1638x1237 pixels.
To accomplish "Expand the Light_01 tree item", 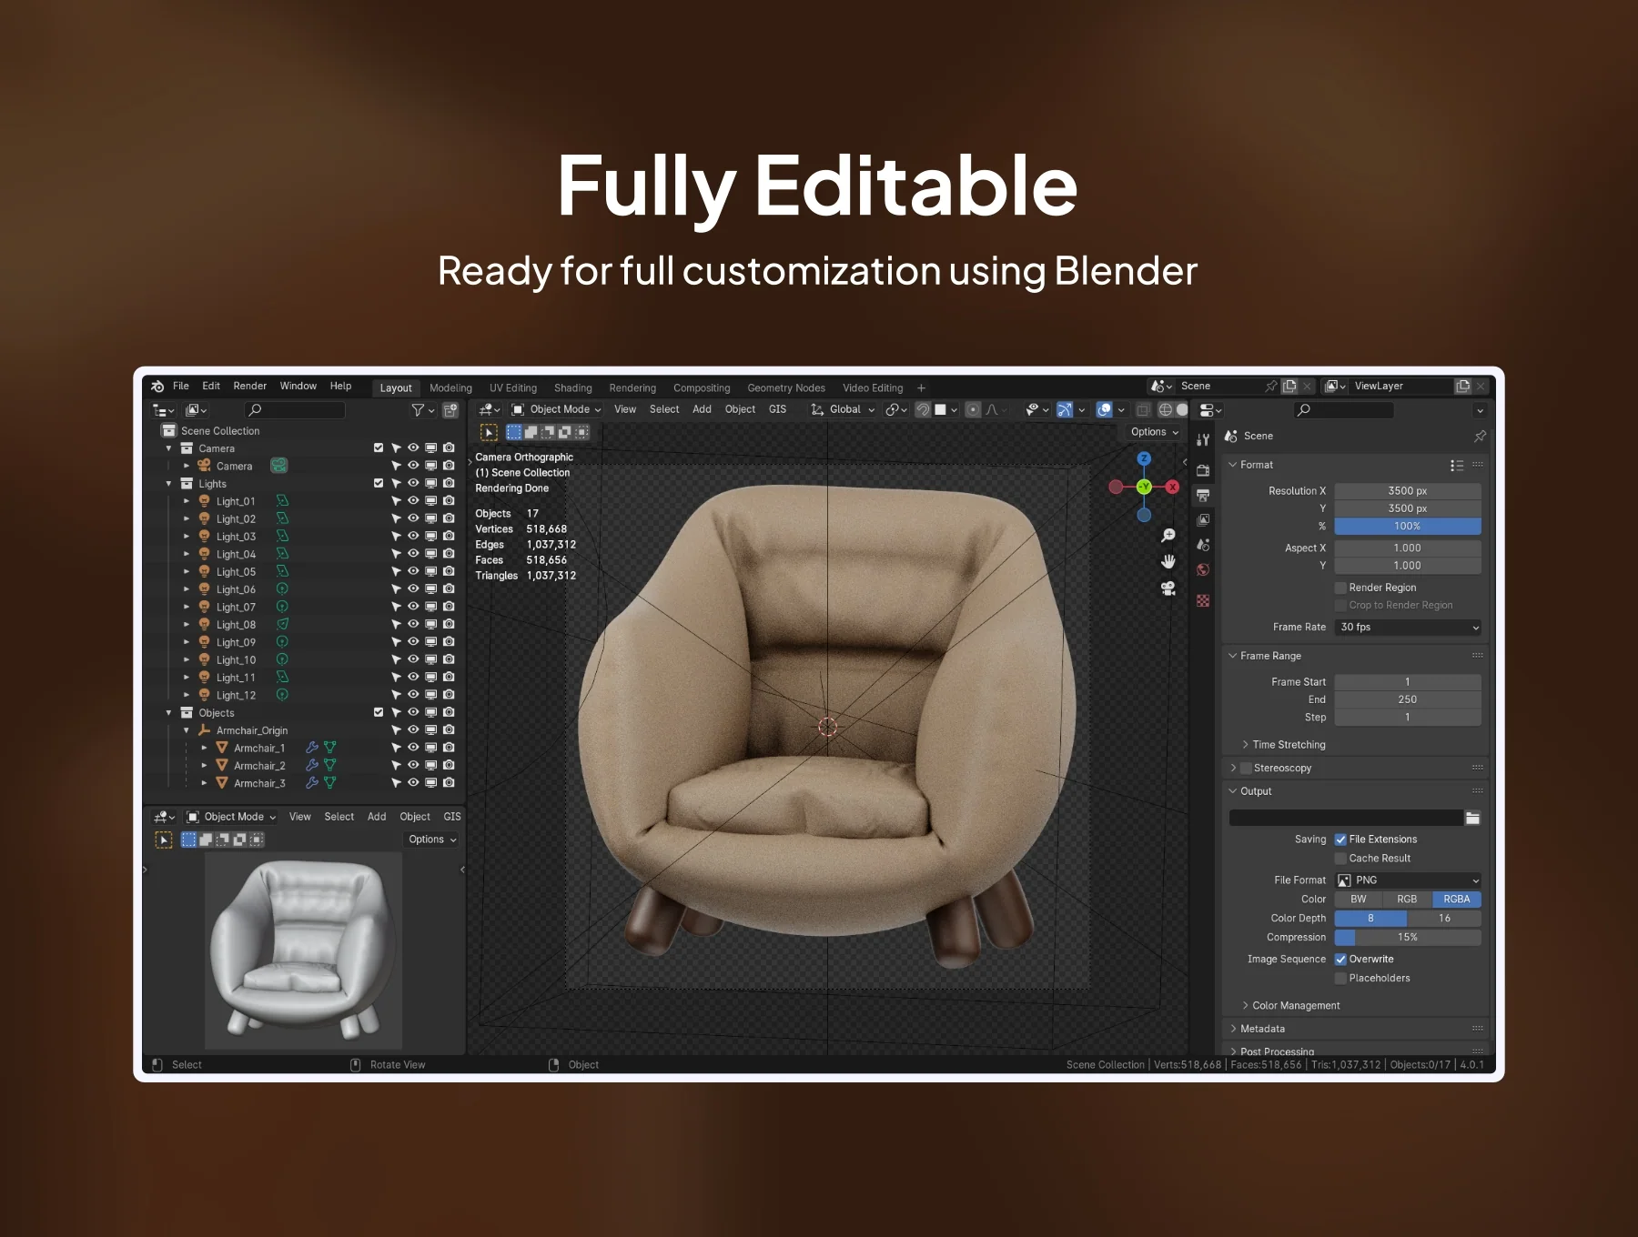I will coord(187,501).
